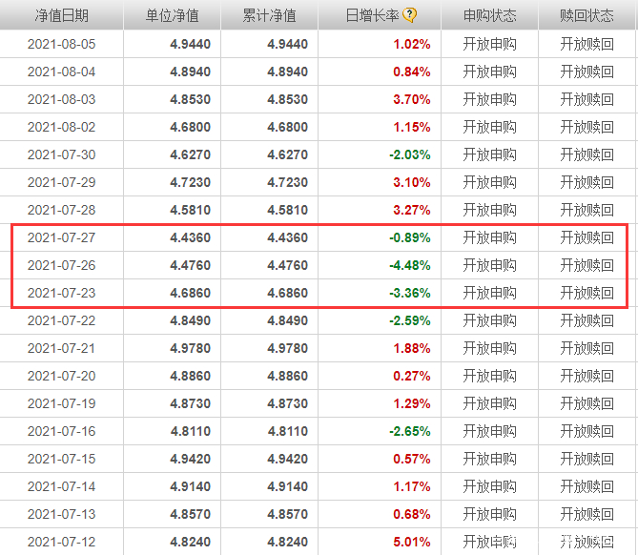Click growth rate 0.84%
638x555 pixels.
click(x=412, y=72)
